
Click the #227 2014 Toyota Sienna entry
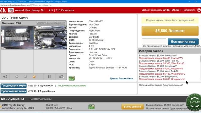pos(41,91)
